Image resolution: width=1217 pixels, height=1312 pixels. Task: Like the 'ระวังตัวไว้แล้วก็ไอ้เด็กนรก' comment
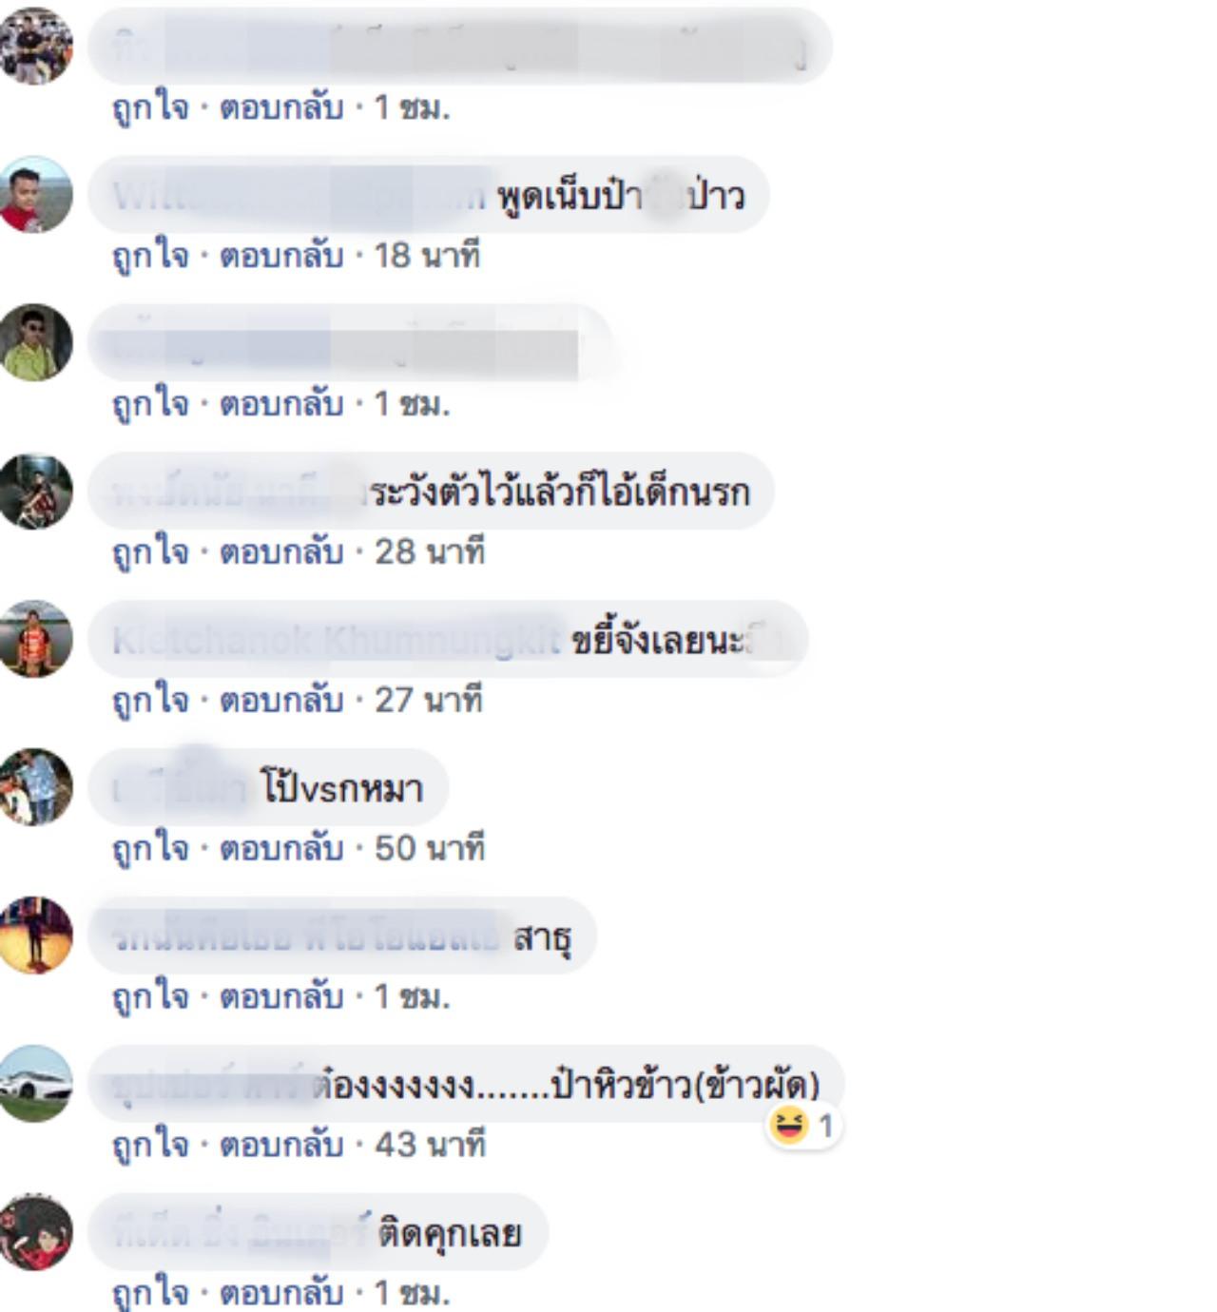point(150,552)
